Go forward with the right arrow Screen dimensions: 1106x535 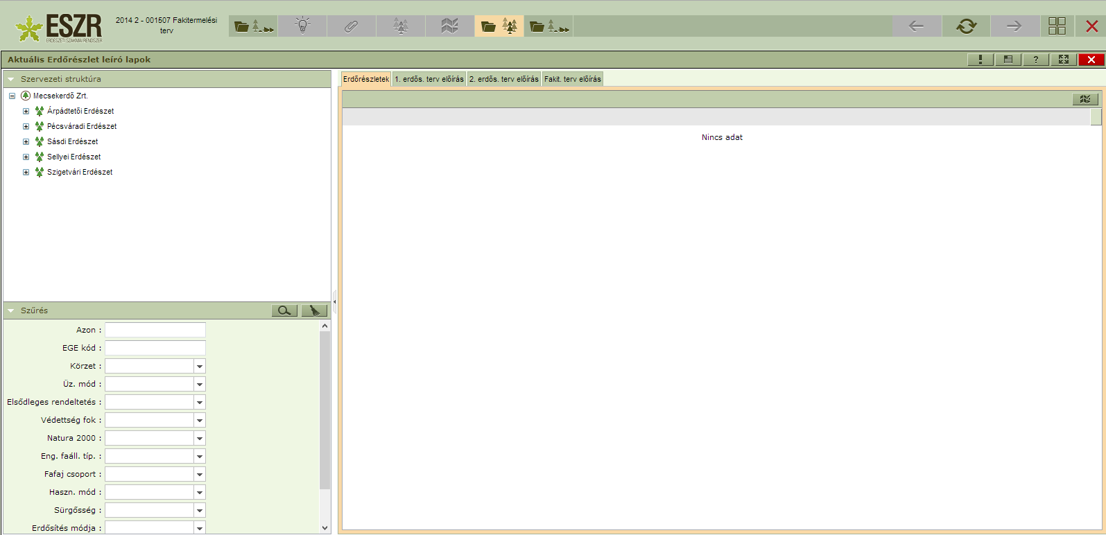[1014, 26]
